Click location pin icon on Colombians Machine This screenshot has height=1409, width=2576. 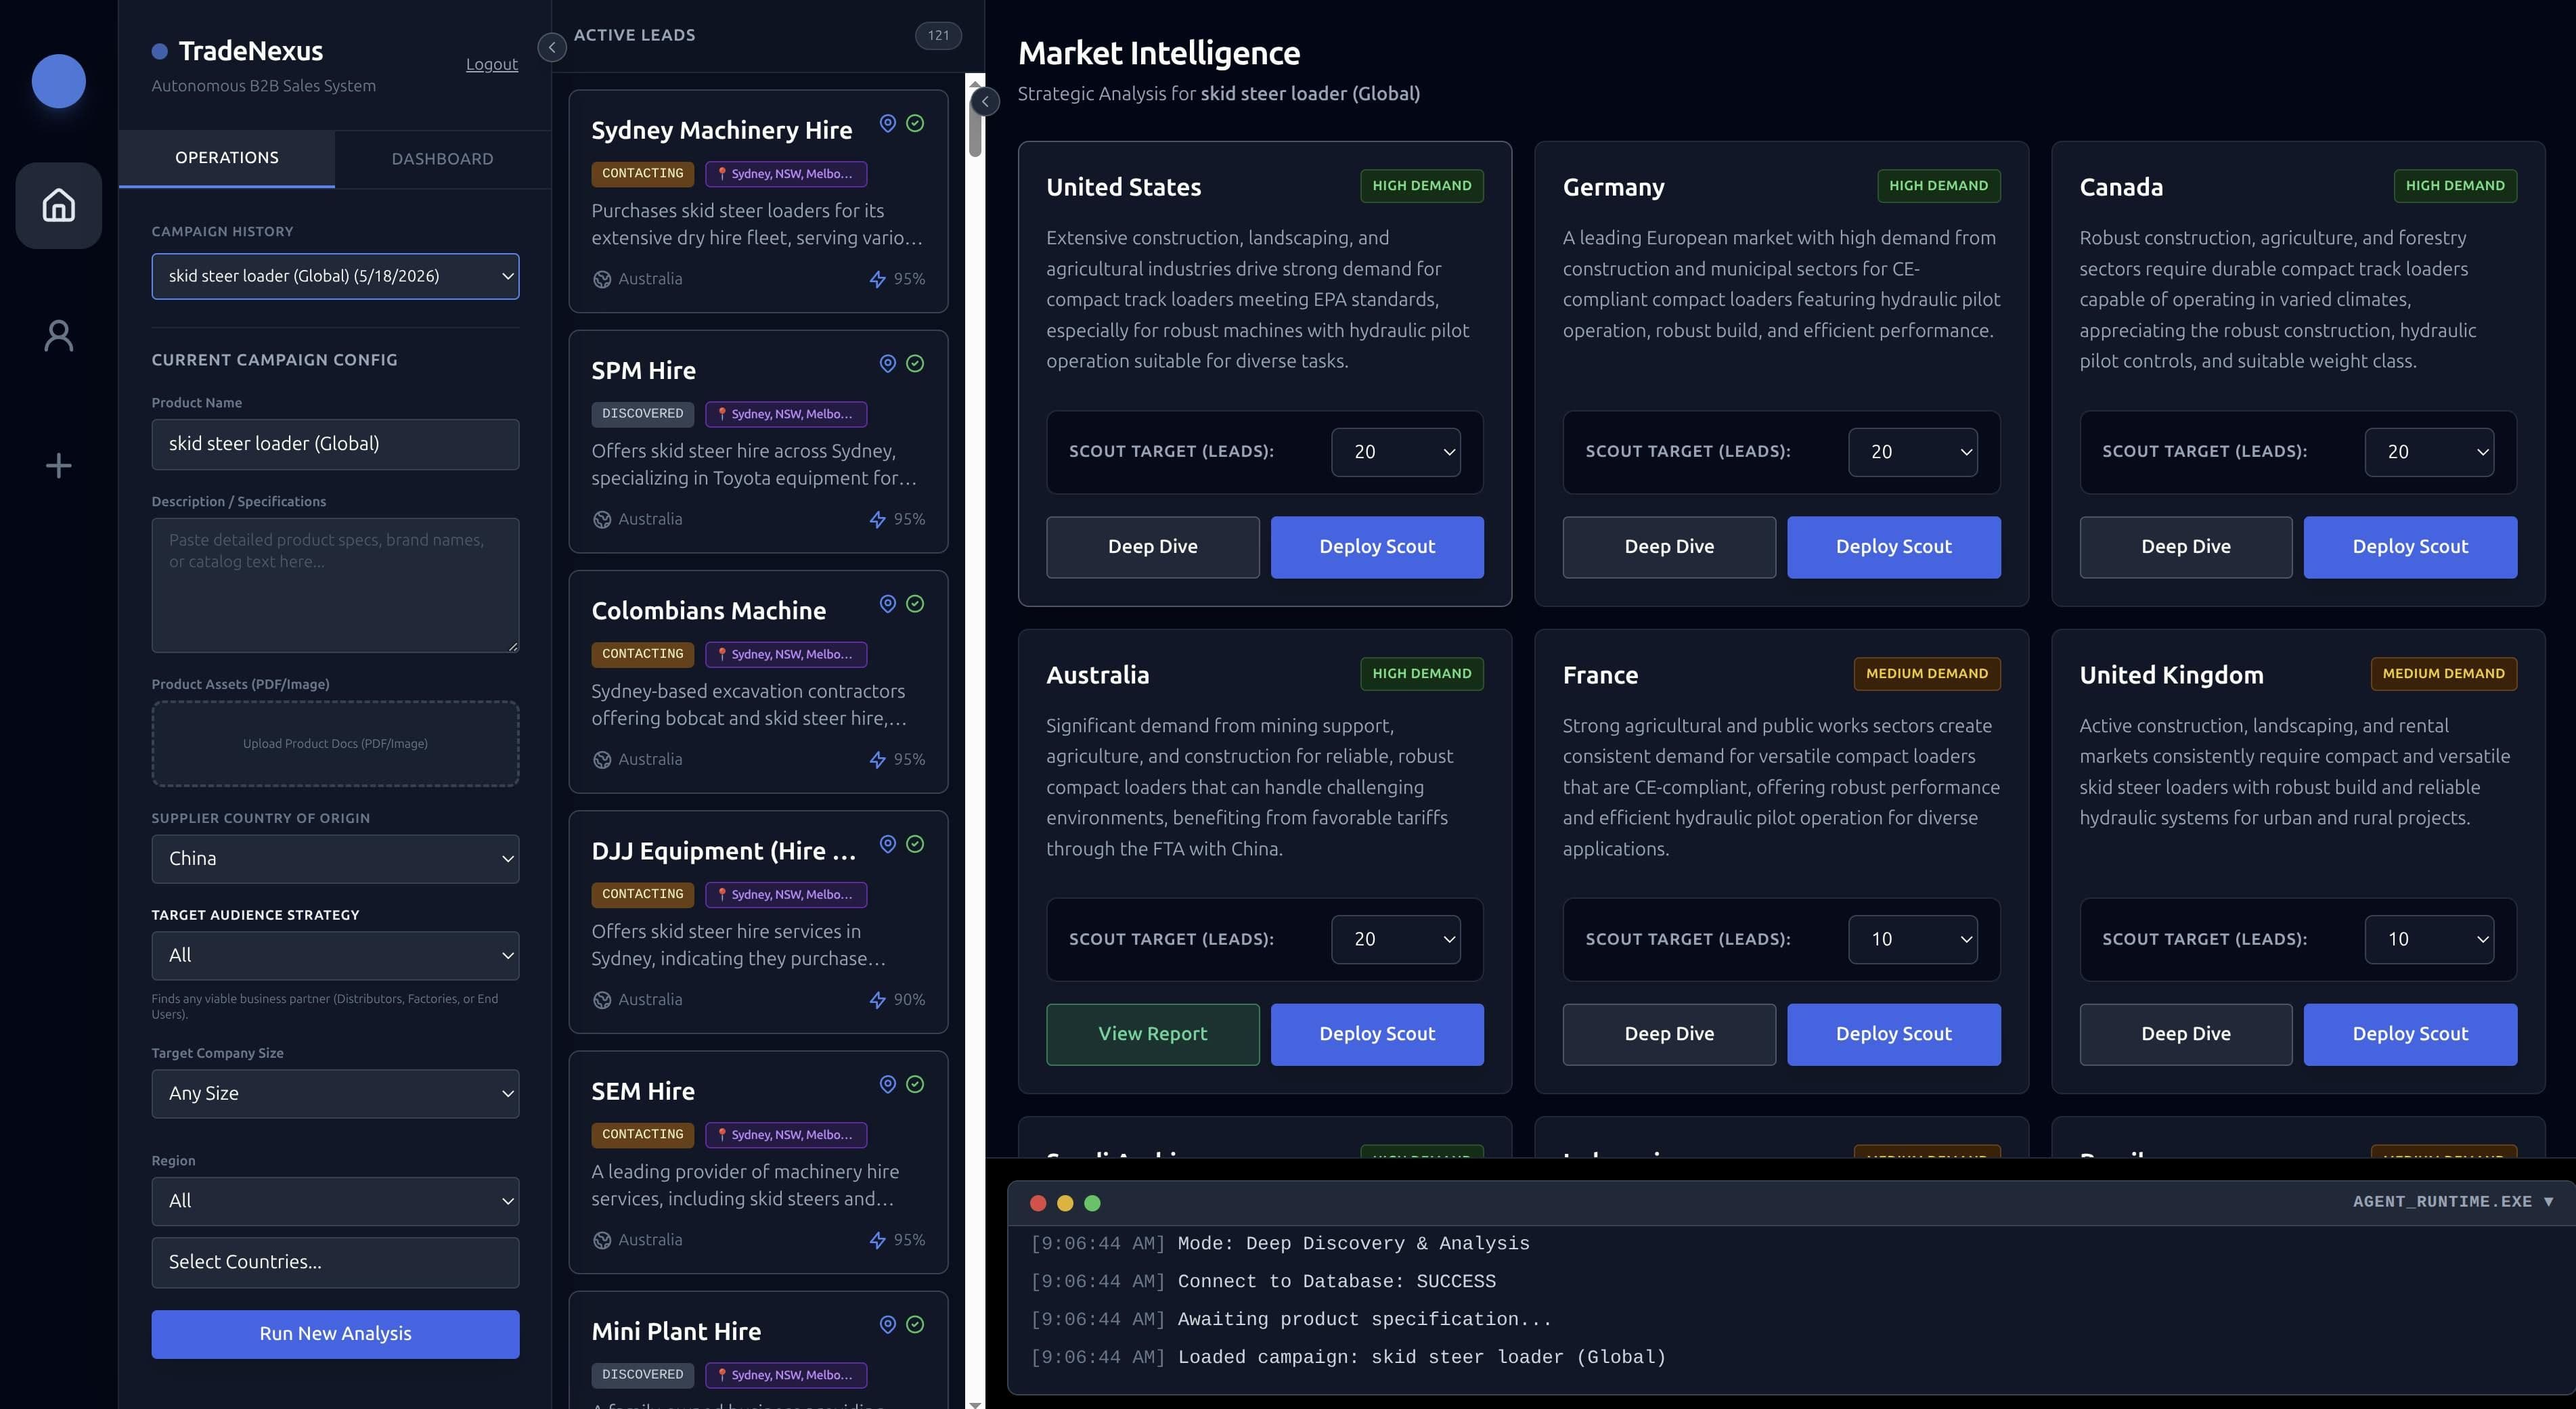[887, 603]
